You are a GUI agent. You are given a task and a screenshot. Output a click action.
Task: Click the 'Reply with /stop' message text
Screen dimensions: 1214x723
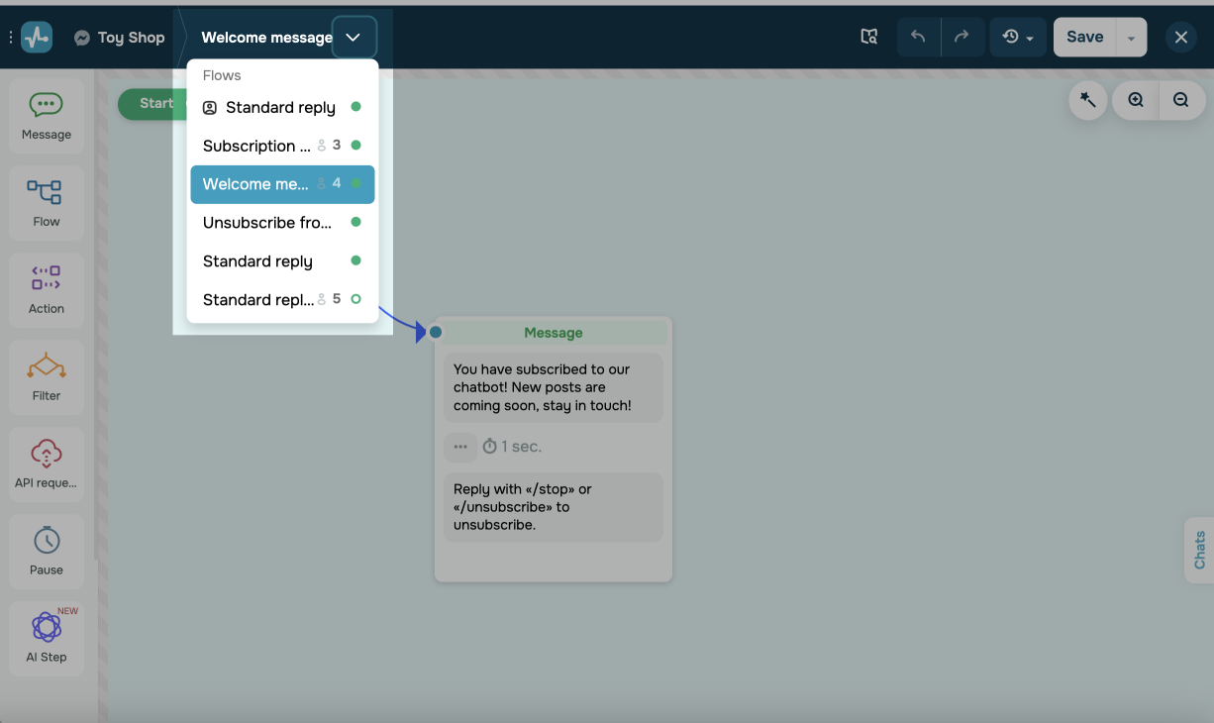pyautogui.click(x=554, y=507)
